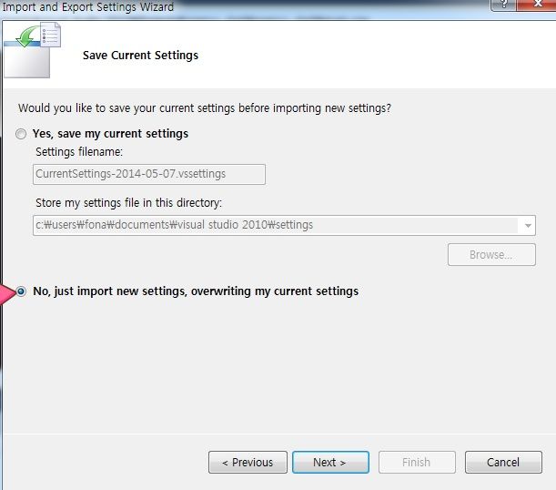Image resolution: width=556 pixels, height=490 pixels.
Task: Select "Yes, save my current settings" radio button
Action: tap(21, 134)
